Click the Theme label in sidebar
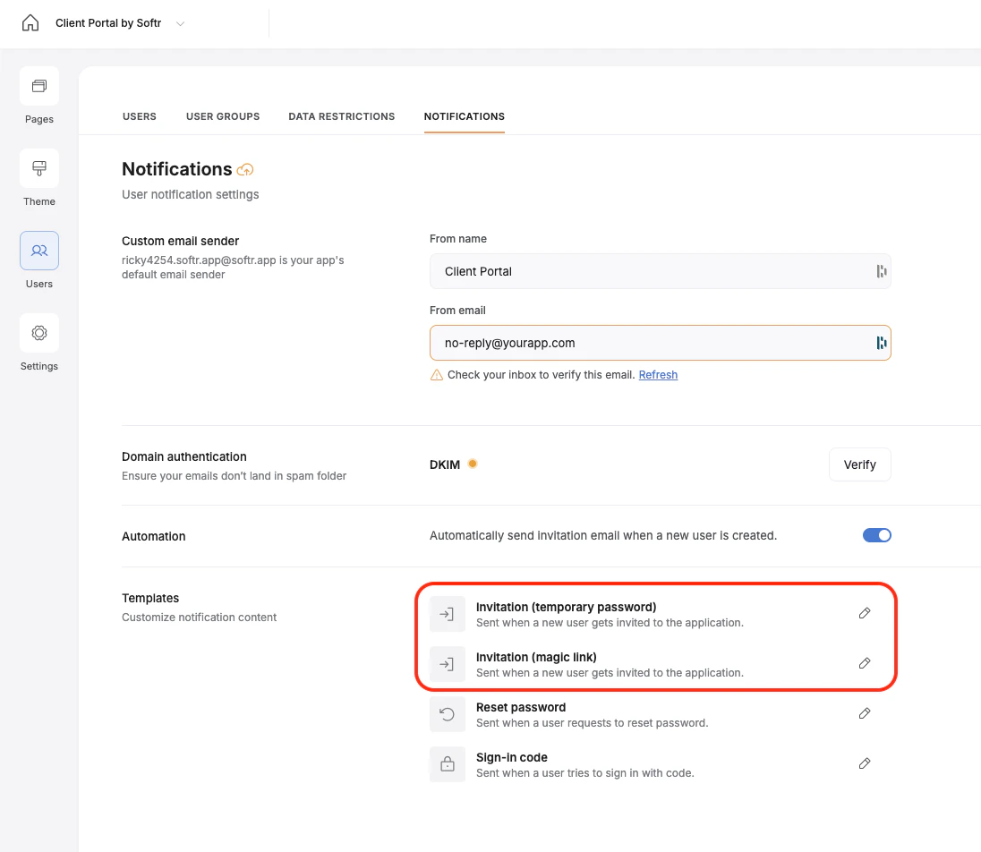The height and width of the screenshot is (852, 981). click(x=39, y=201)
